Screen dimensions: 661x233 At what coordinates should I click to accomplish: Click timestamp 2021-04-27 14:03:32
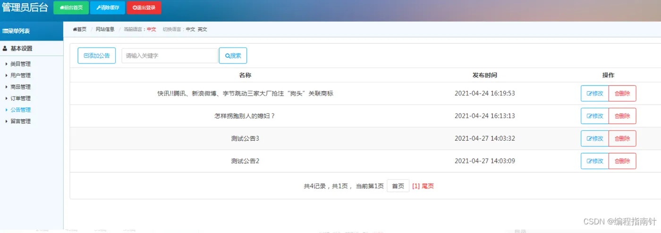point(484,138)
